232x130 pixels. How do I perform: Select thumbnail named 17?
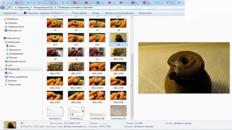tap(97, 23)
